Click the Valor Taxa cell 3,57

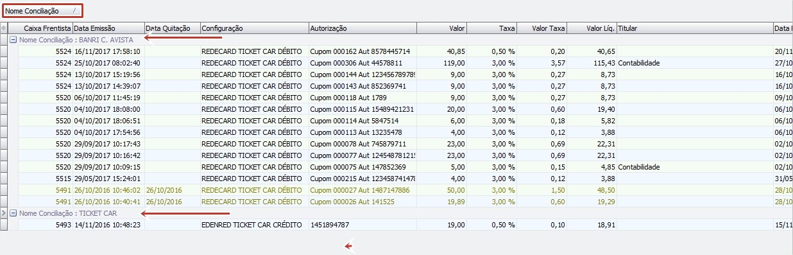coord(541,62)
